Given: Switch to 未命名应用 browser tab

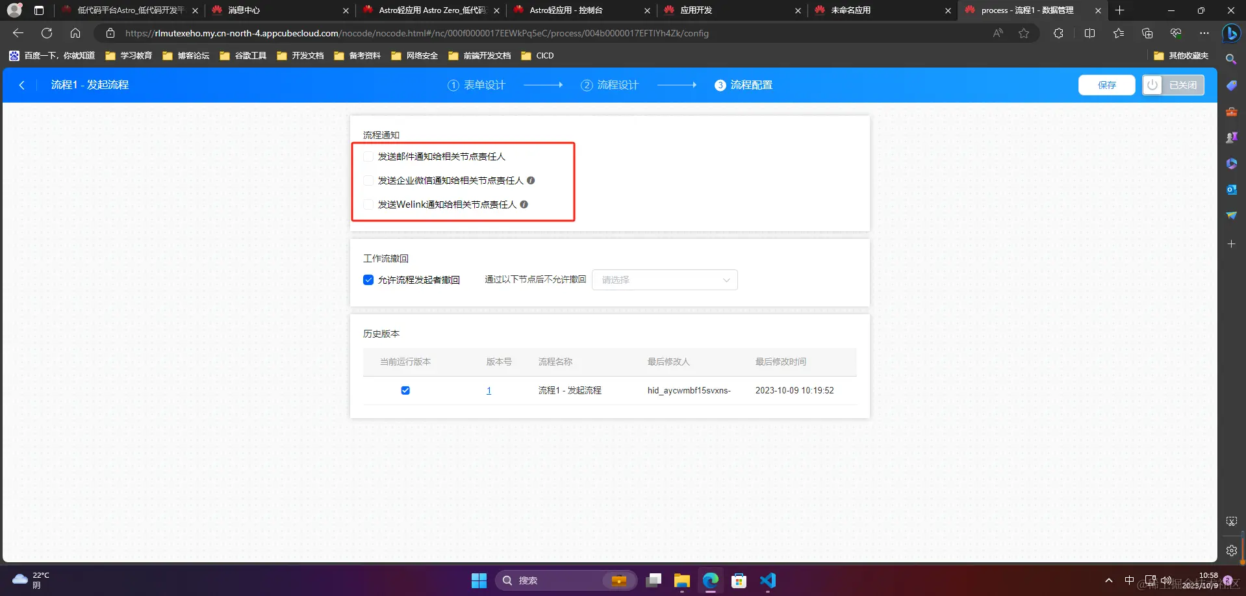Looking at the screenshot, I should (882, 10).
